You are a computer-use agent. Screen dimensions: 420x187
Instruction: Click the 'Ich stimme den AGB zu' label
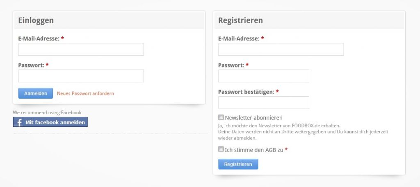(254, 150)
